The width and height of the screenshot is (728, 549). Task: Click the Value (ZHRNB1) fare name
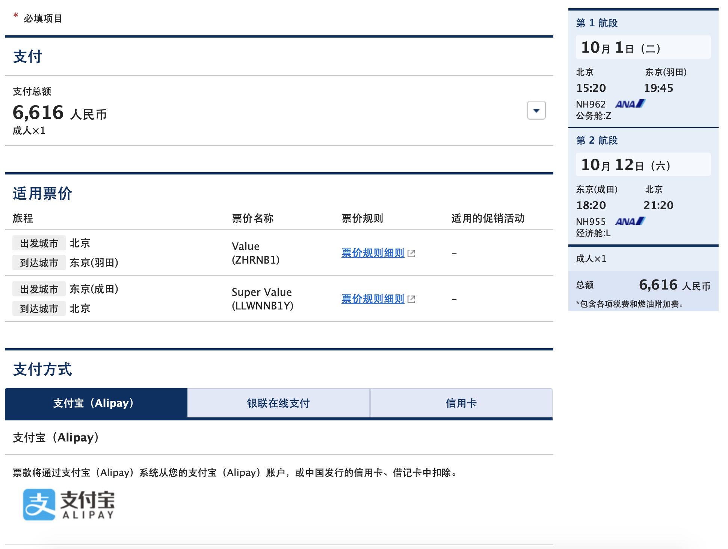pyautogui.click(x=255, y=253)
